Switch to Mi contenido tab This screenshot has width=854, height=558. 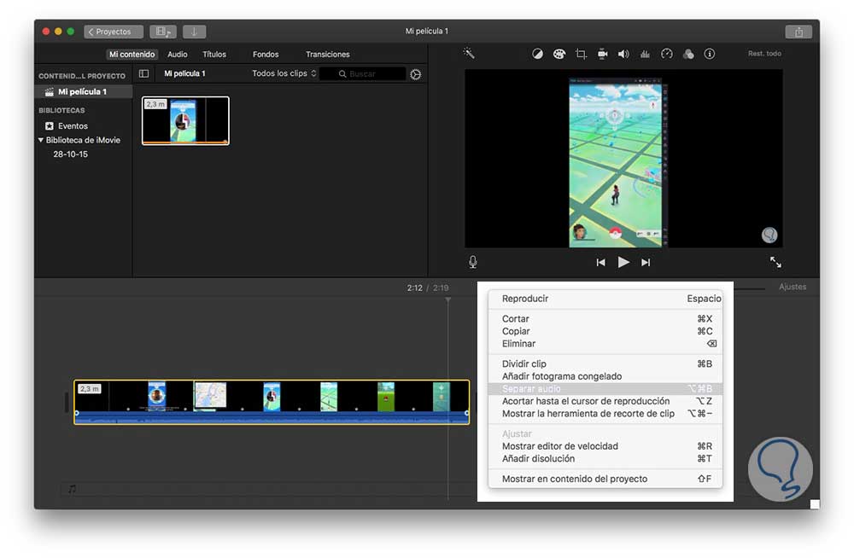132,55
